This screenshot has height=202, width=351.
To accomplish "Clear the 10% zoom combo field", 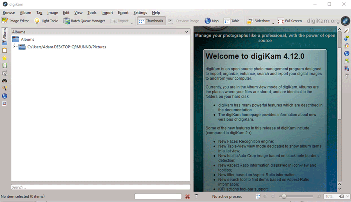I will [341, 196].
